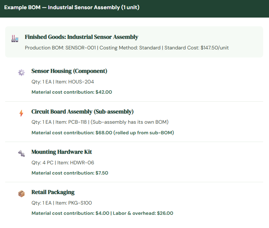Select Circuit Board Assembly (Sub-assembly) title
Screen dimensions: 269x228
(x=82, y=112)
